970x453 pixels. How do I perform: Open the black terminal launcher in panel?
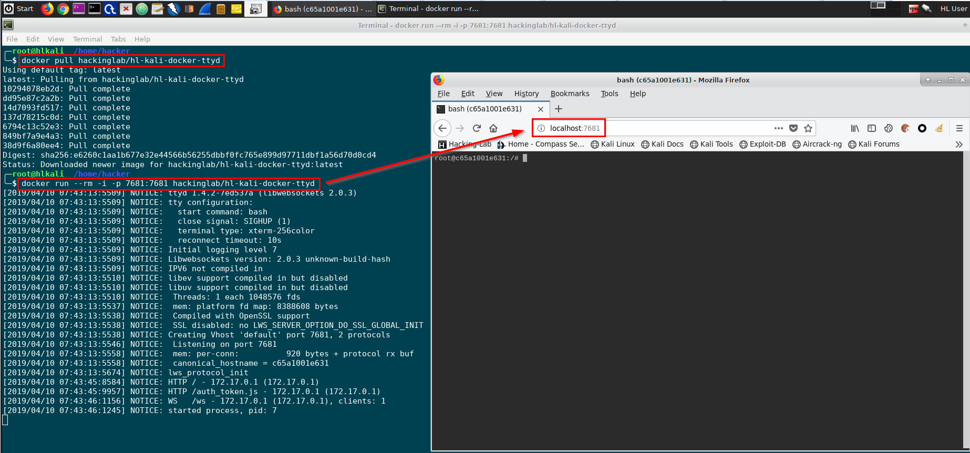[95, 8]
